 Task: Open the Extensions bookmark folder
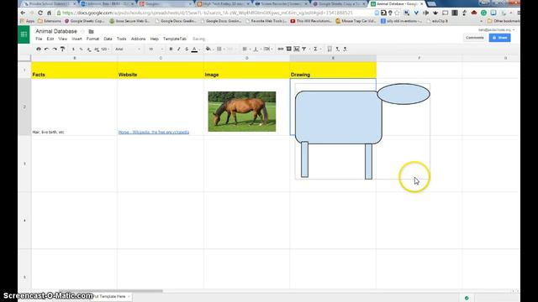(50, 21)
